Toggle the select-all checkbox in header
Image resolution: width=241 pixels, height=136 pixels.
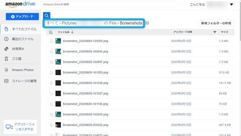(x=51, y=32)
